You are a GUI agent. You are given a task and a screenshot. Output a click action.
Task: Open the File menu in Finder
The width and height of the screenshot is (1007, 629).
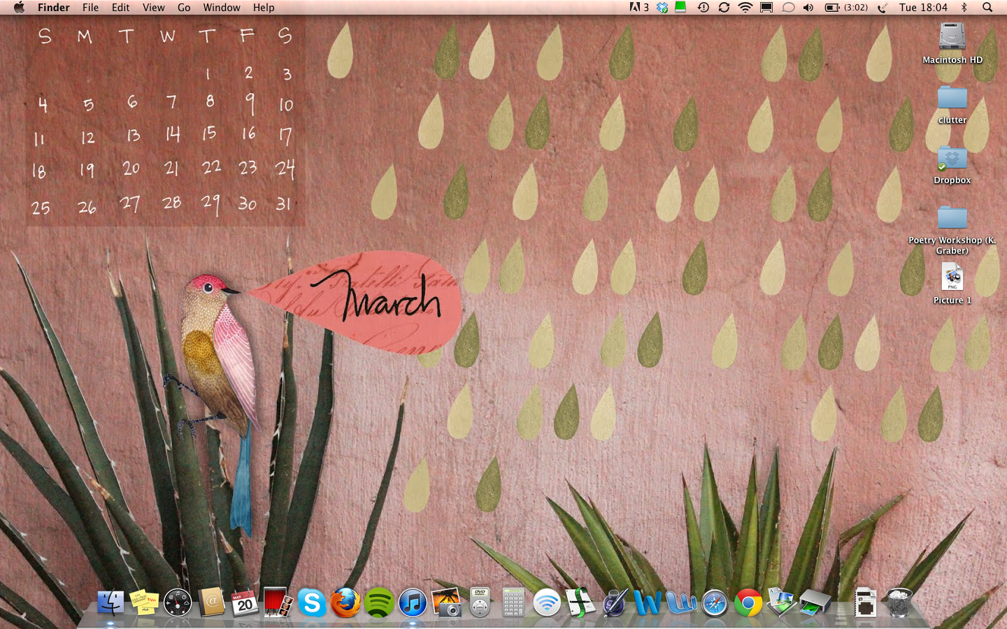click(90, 8)
